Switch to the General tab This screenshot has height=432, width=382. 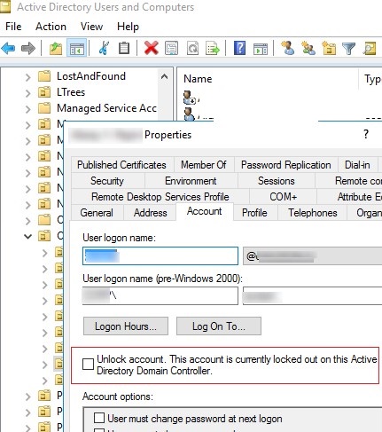pos(97,213)
